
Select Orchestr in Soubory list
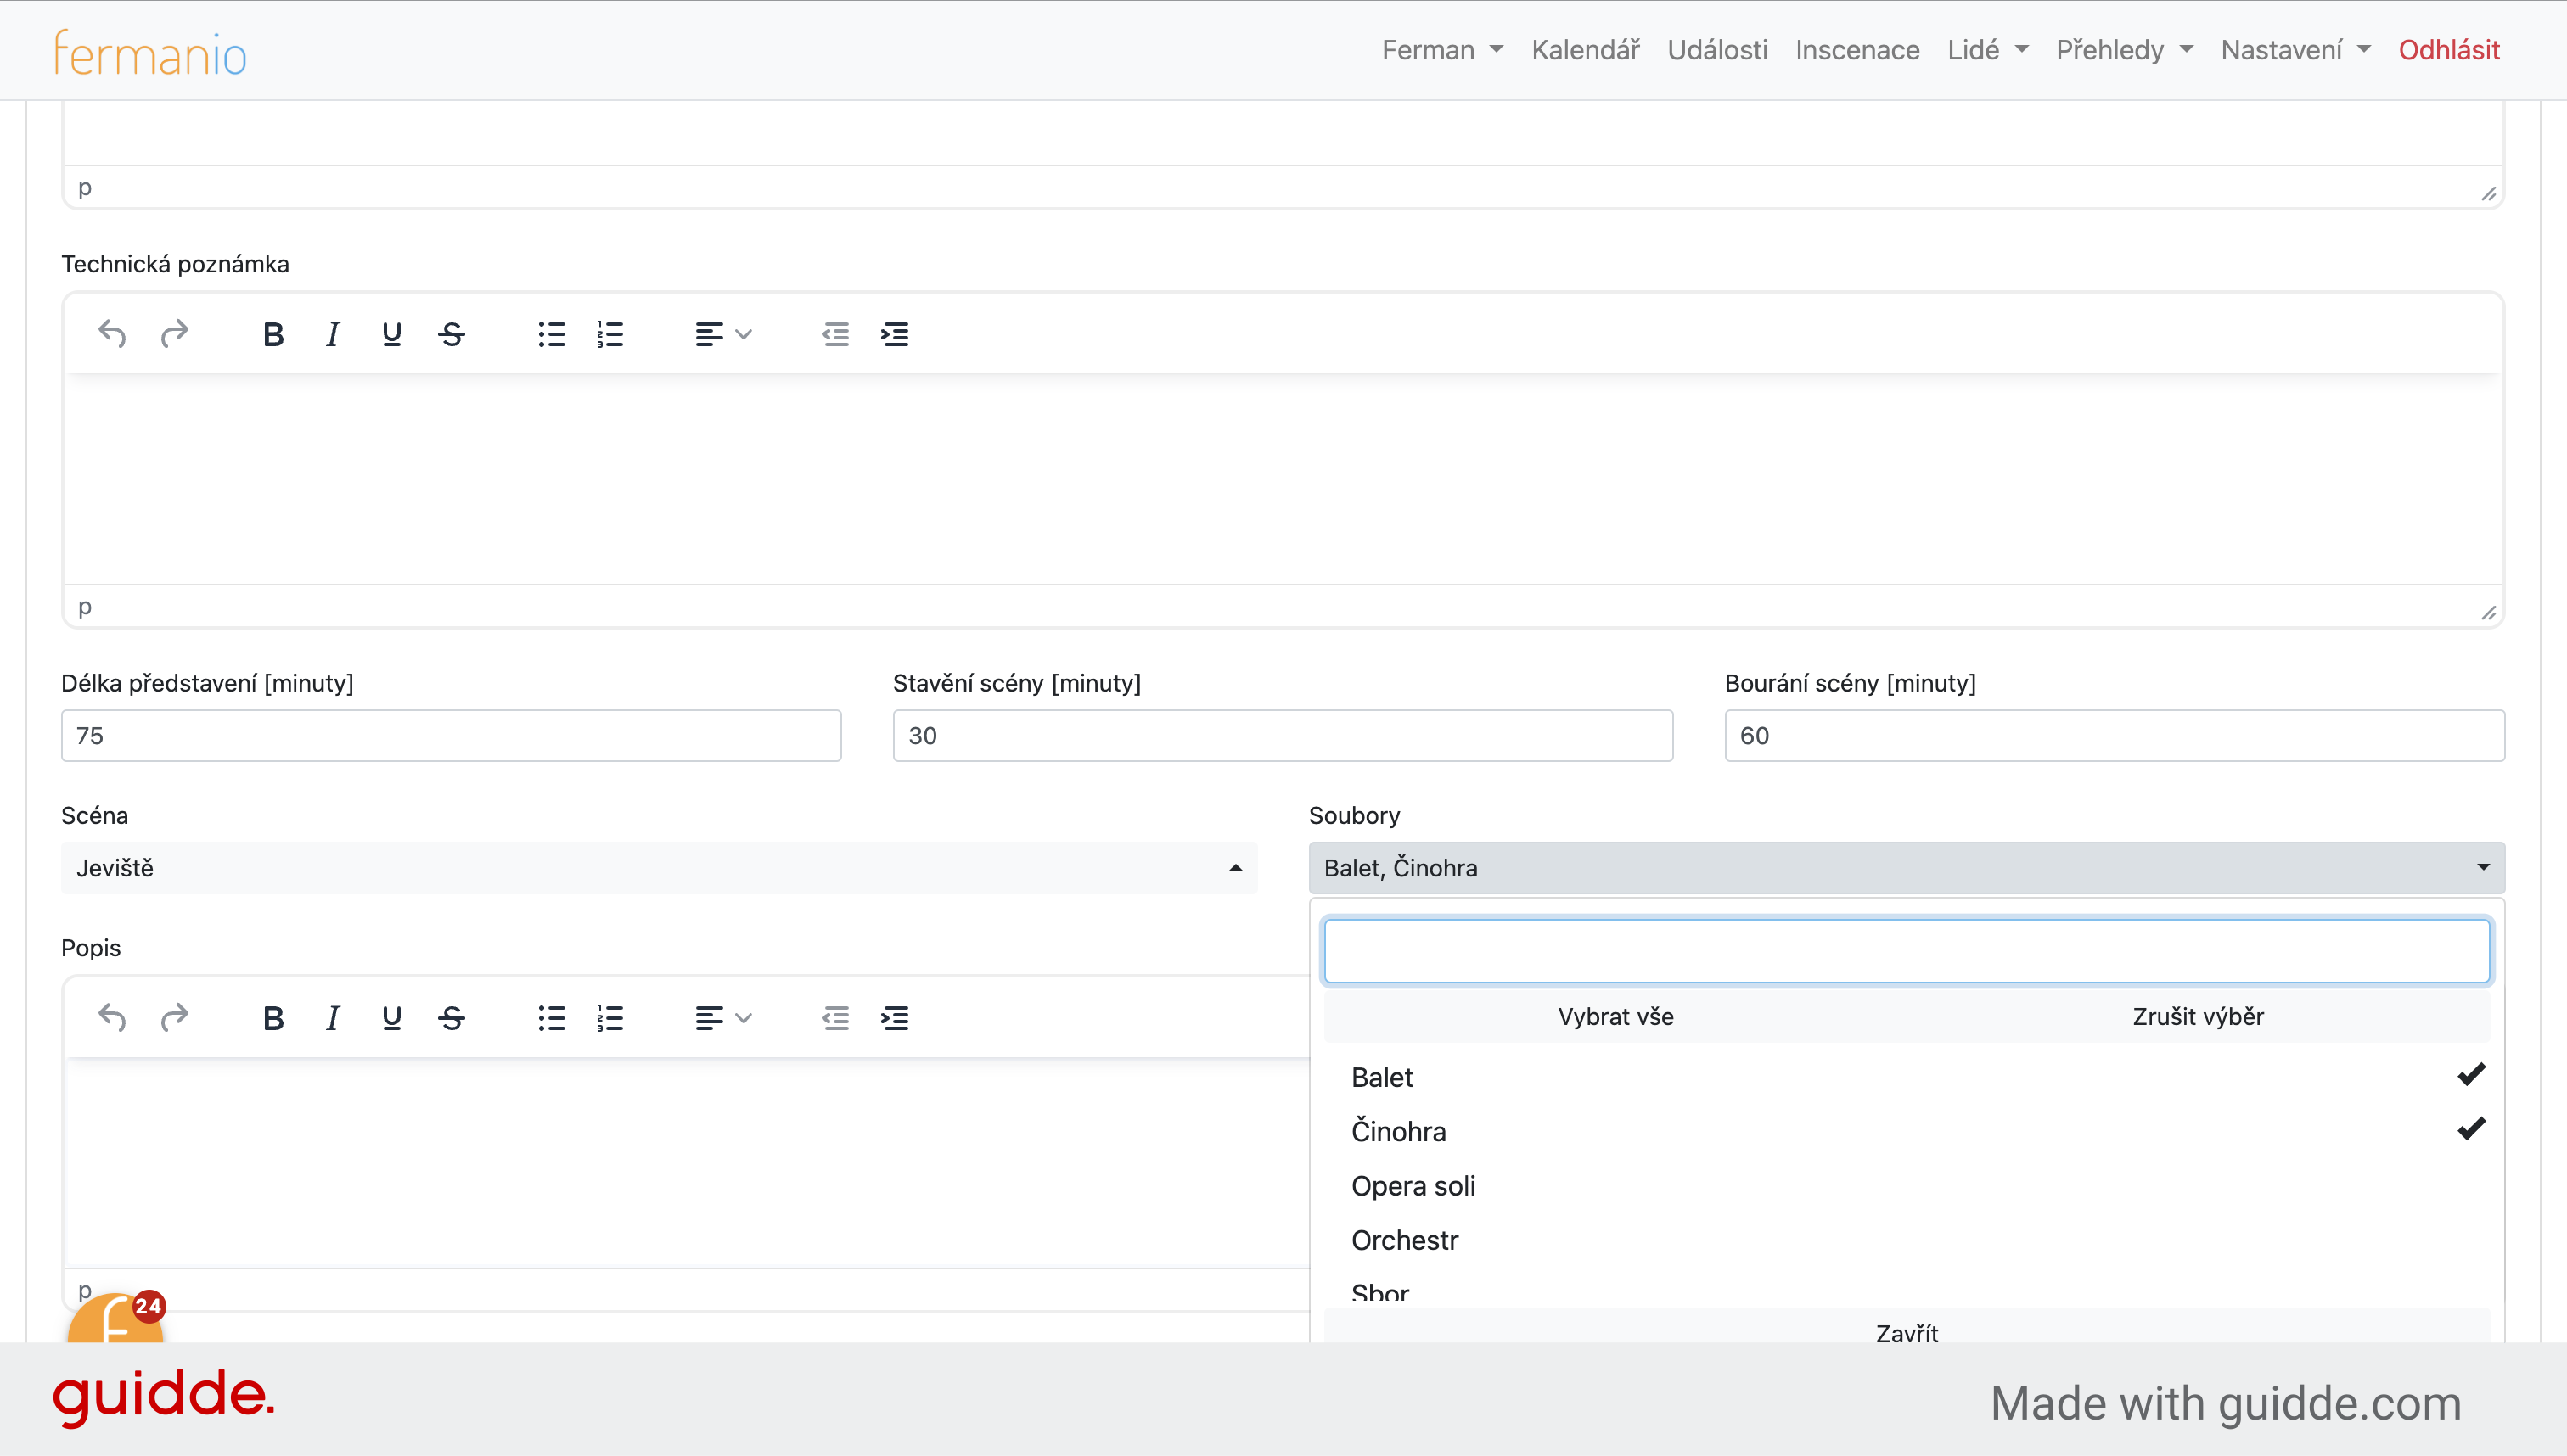pyautogui.click(x=1907, y=1240)
